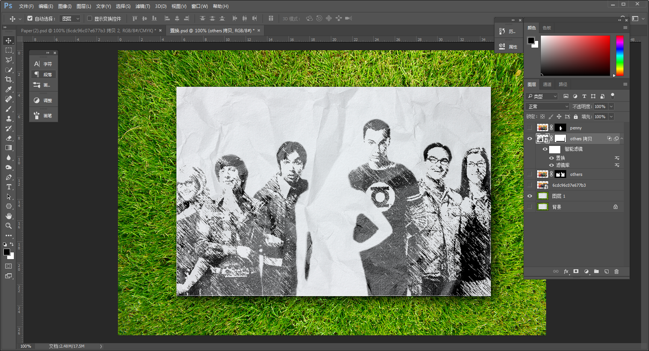Screen dimensions: 649x351
Task: Select the Clone Stamp tool
Action: pos(9,118)
